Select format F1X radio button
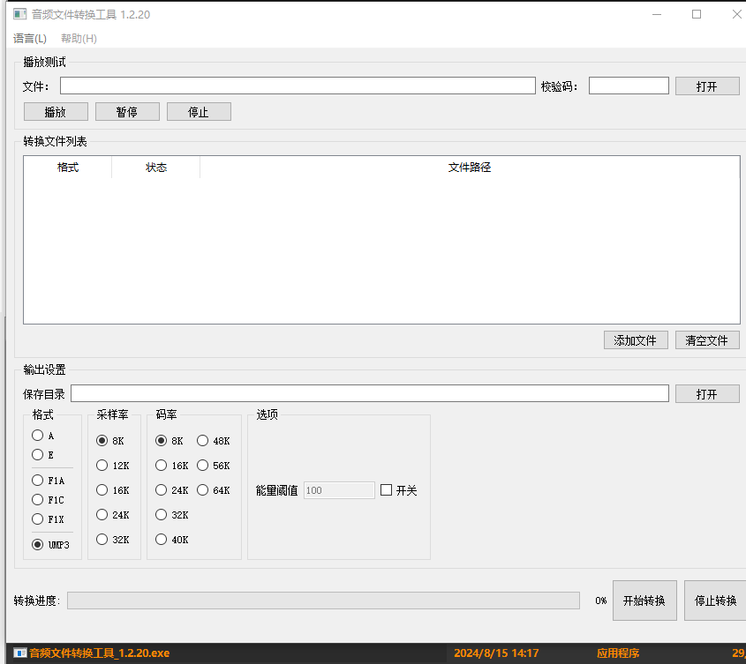The width and height of the screenshot is (746, 664). pyautogui.click(x=38, y=519)
